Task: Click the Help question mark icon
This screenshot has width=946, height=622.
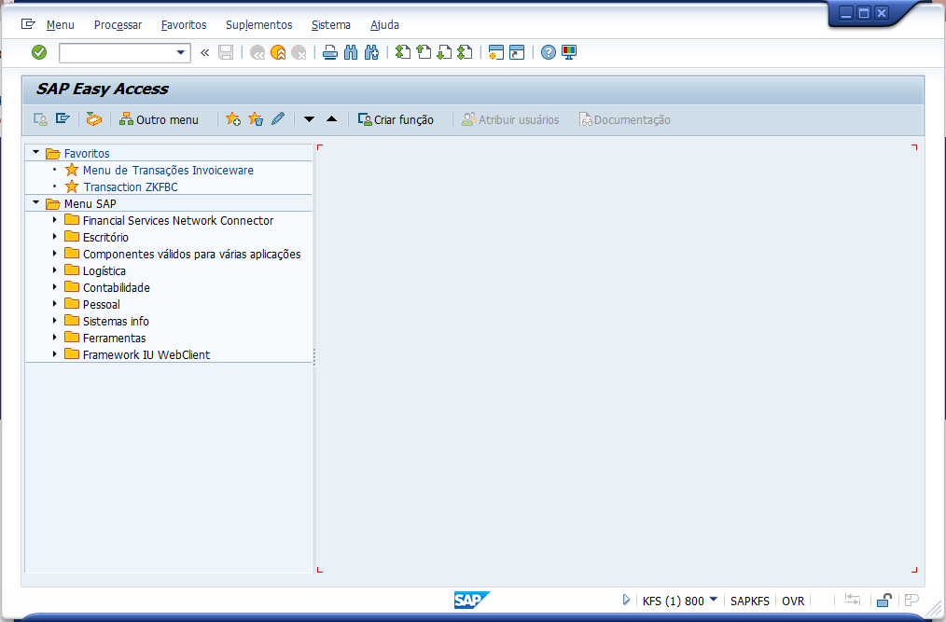Action: click(x=549, y=52)
